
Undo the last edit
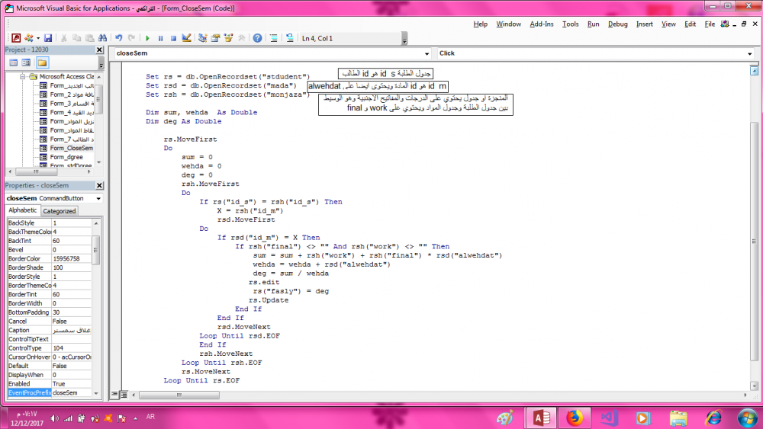click(119, 38)
